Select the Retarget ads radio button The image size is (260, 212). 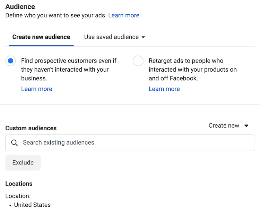[138, 61]
